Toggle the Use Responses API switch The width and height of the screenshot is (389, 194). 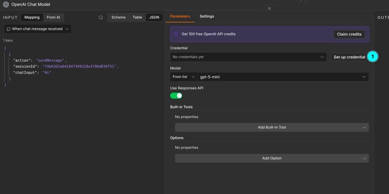[x=176, y=96]
